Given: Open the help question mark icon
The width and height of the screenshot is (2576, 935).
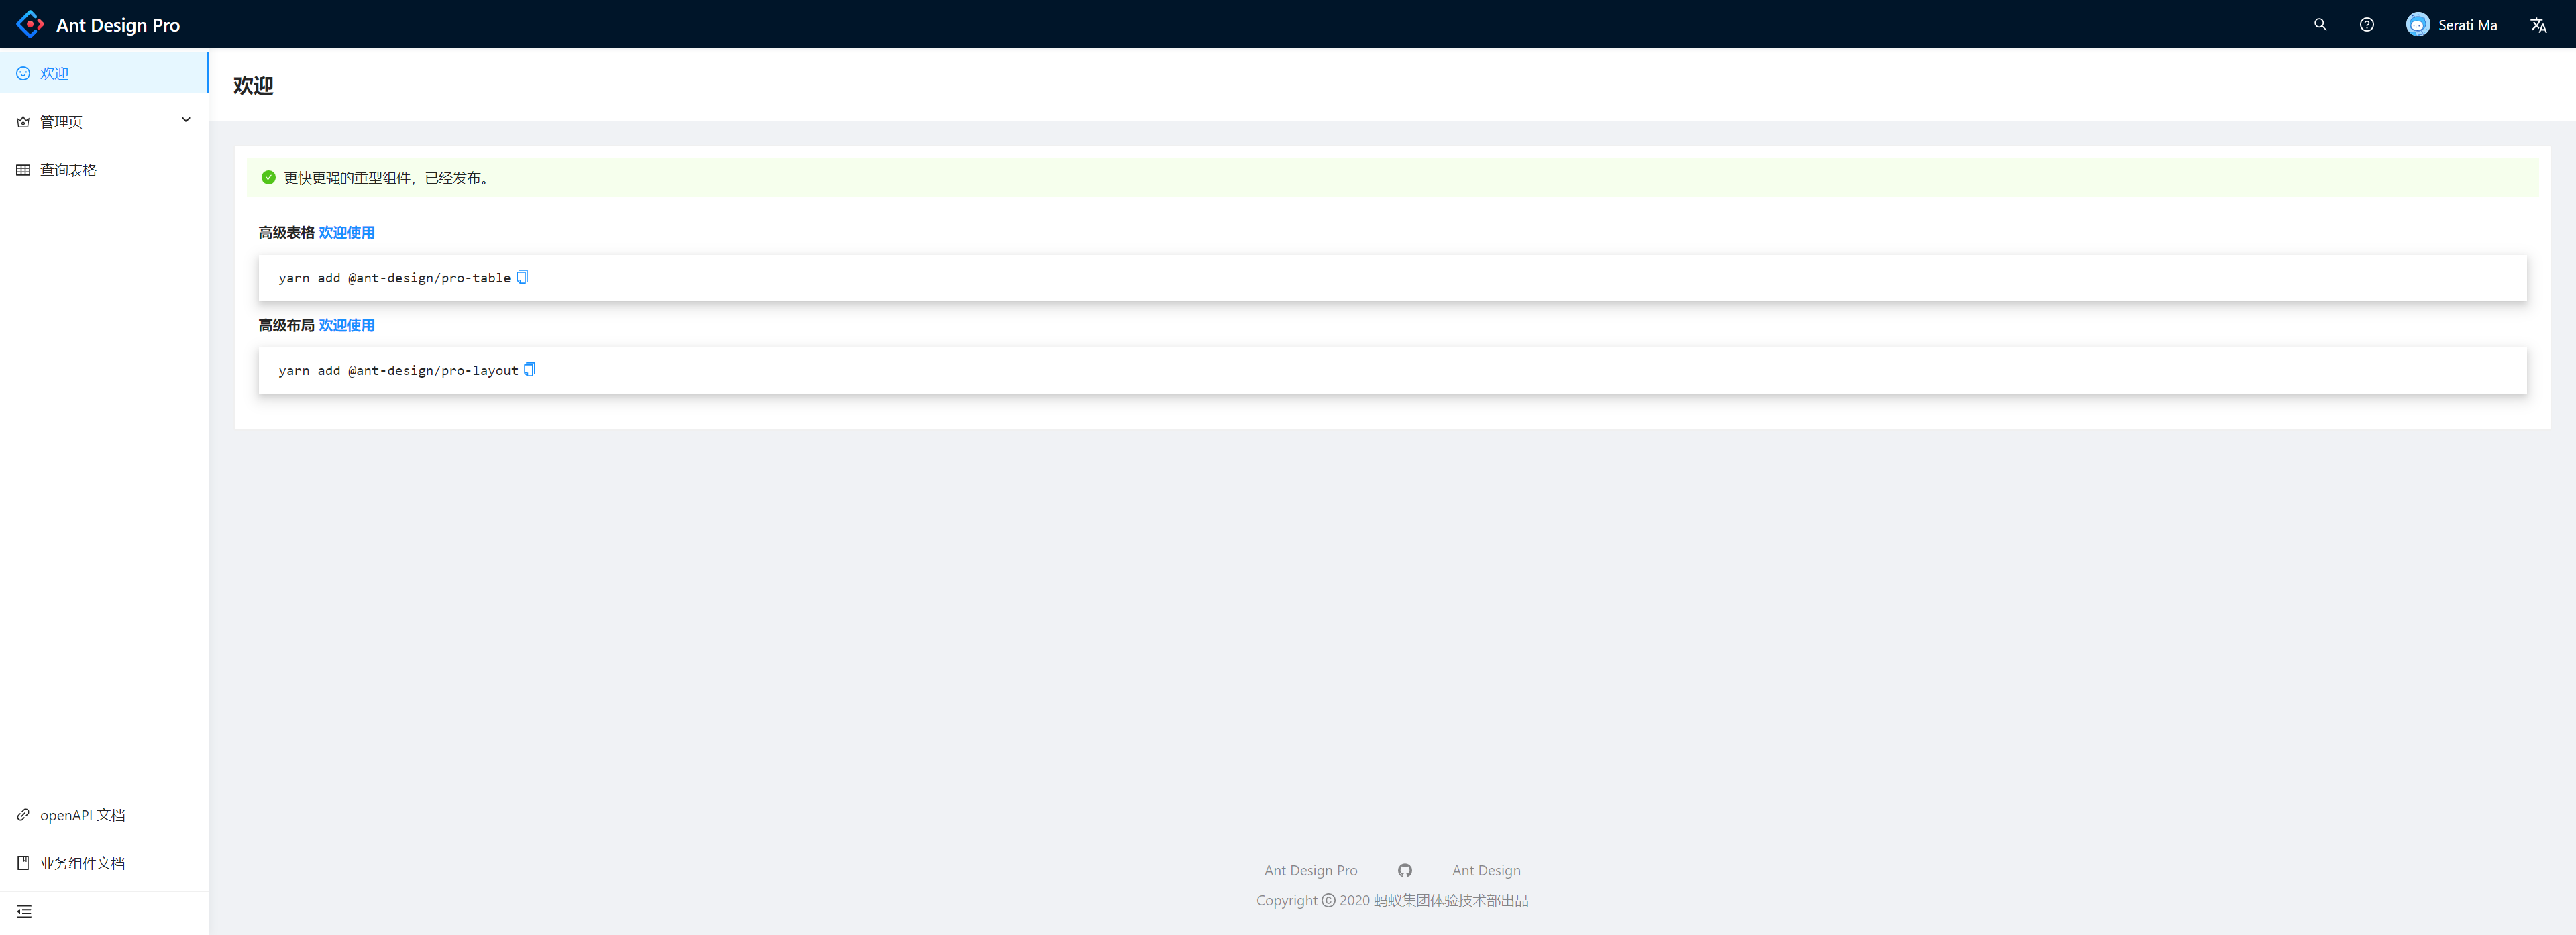Looking at the screenshot, I should coord(2366,25).
